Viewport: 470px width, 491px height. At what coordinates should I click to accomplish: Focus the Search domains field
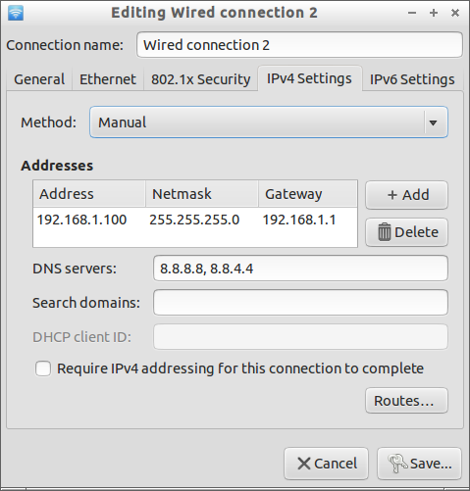[300, 303]
